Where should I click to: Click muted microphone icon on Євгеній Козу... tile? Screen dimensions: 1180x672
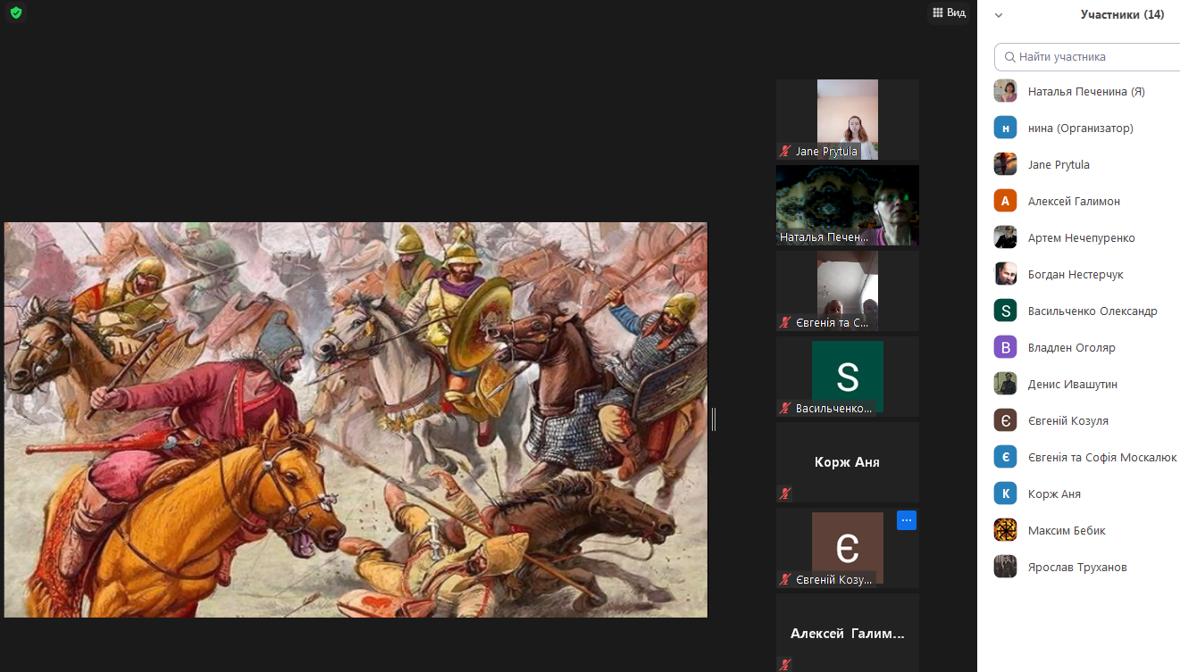click(785, 580)
